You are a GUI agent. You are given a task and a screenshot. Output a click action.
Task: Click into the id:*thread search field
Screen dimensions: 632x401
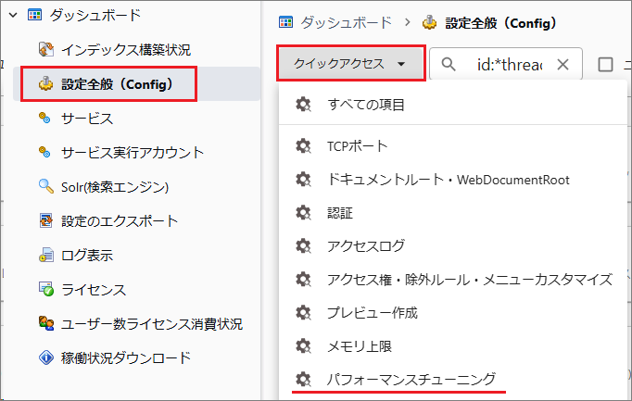coord(509,64)
